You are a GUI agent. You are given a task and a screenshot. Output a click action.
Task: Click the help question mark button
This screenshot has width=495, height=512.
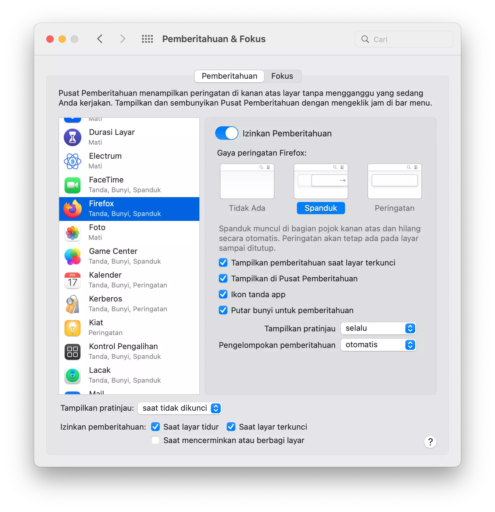tap(430, 442)
